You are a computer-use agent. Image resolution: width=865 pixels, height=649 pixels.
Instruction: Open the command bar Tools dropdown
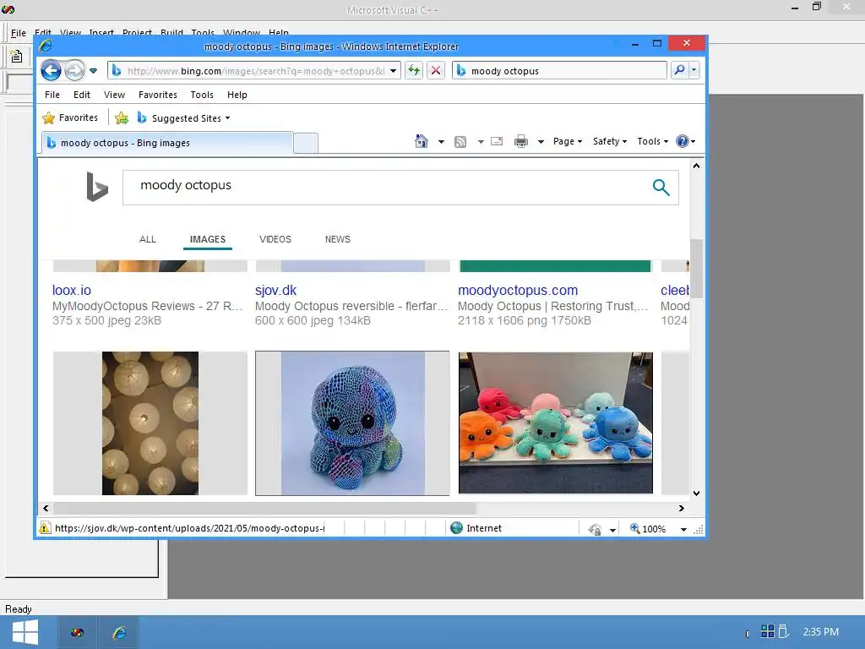coord(653,141)
